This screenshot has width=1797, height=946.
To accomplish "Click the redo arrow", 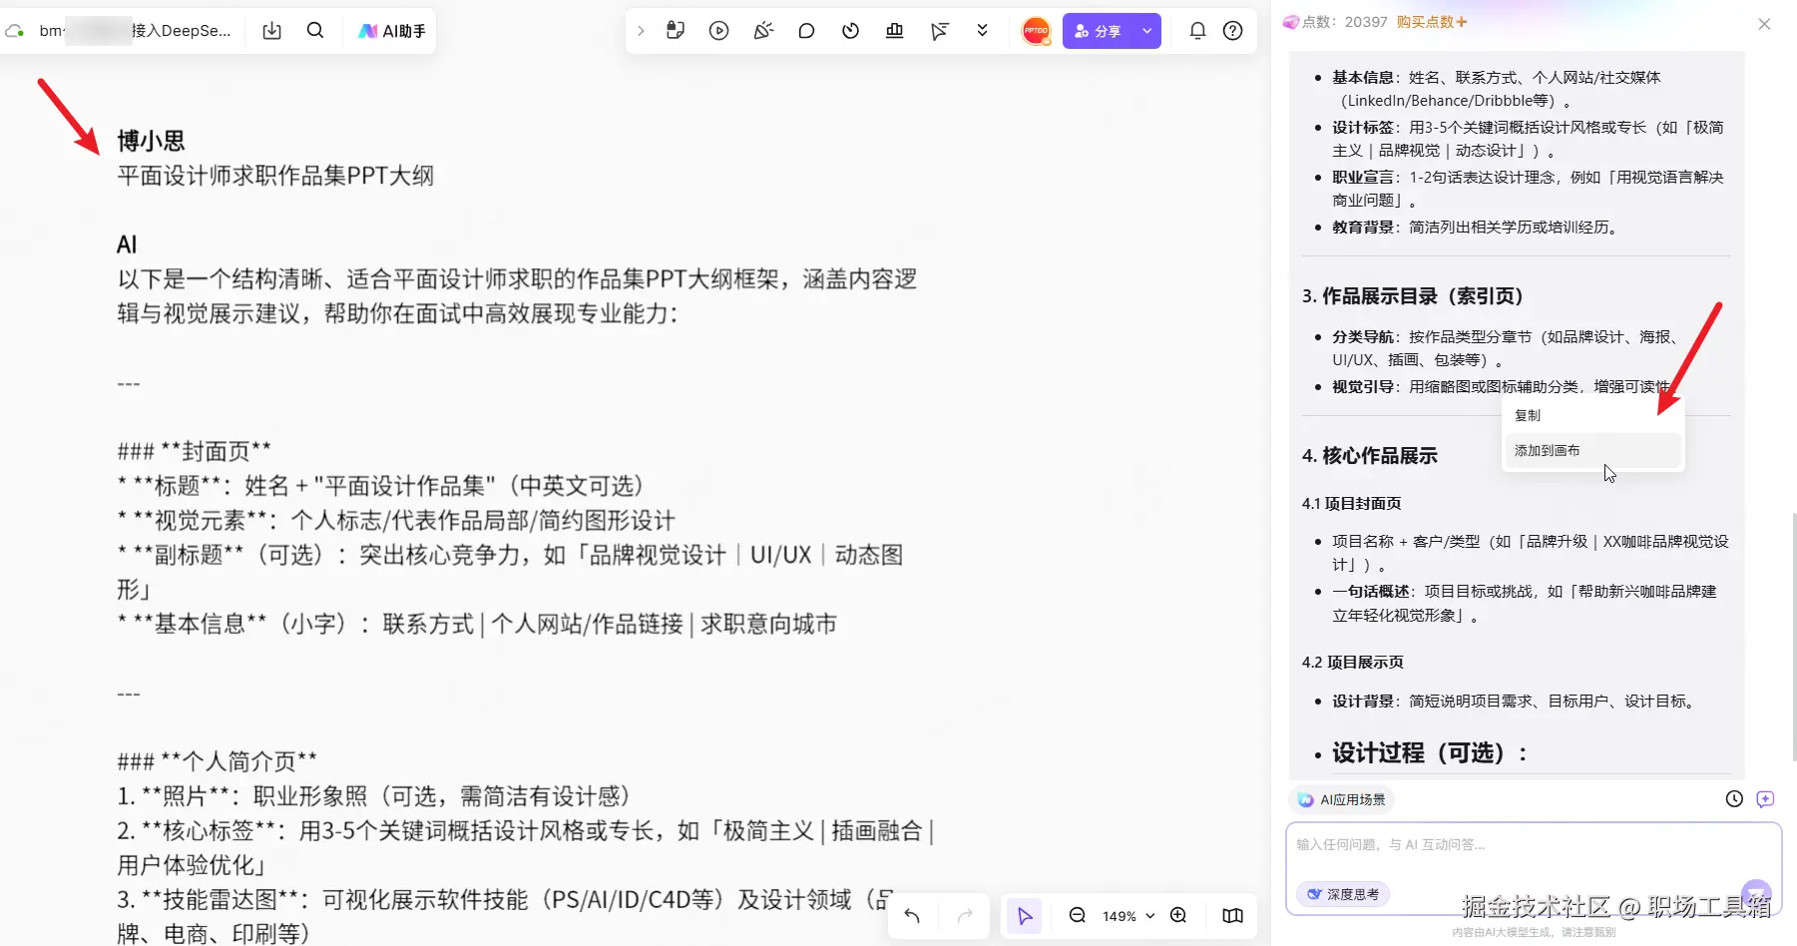I will coord(965,916).
